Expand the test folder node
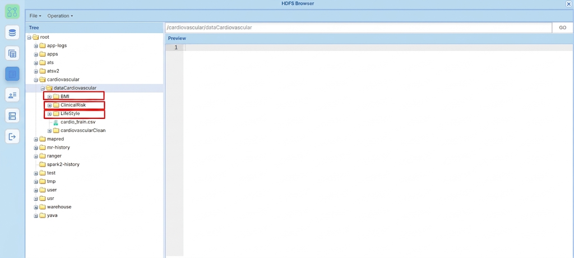574x258 pixels. [36, 173]
